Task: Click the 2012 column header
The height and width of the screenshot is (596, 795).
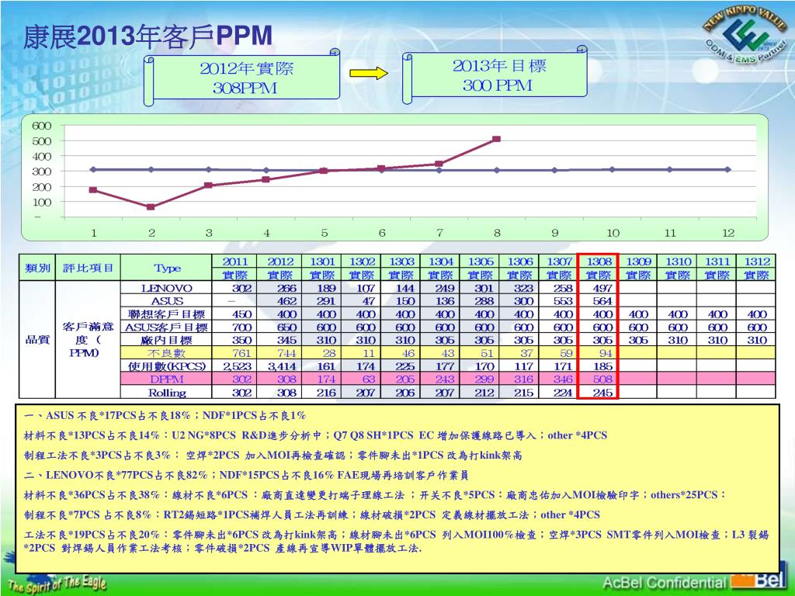Action: point(279,262)
